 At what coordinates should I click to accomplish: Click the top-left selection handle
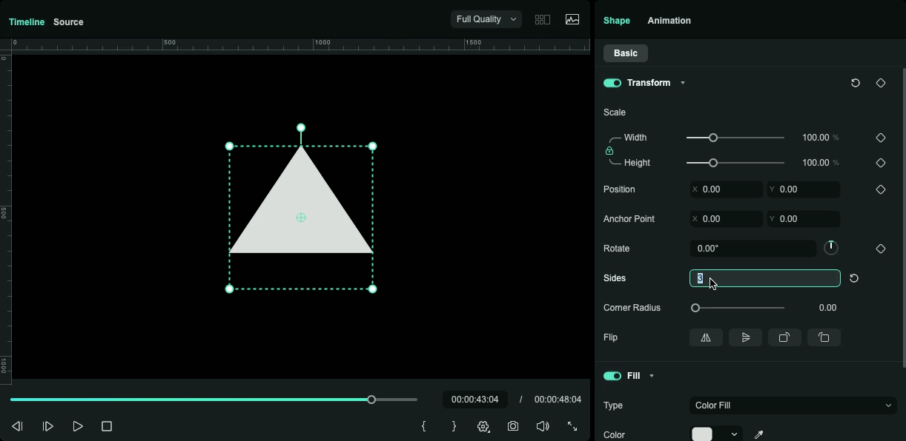(229, 147)
